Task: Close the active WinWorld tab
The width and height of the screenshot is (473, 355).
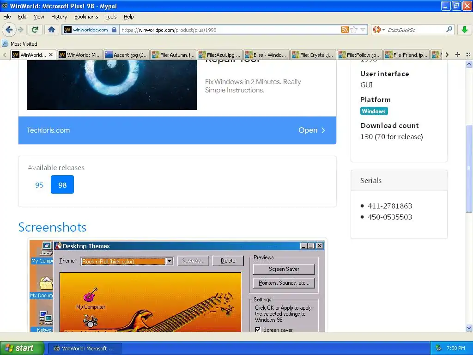Action: 51,55
